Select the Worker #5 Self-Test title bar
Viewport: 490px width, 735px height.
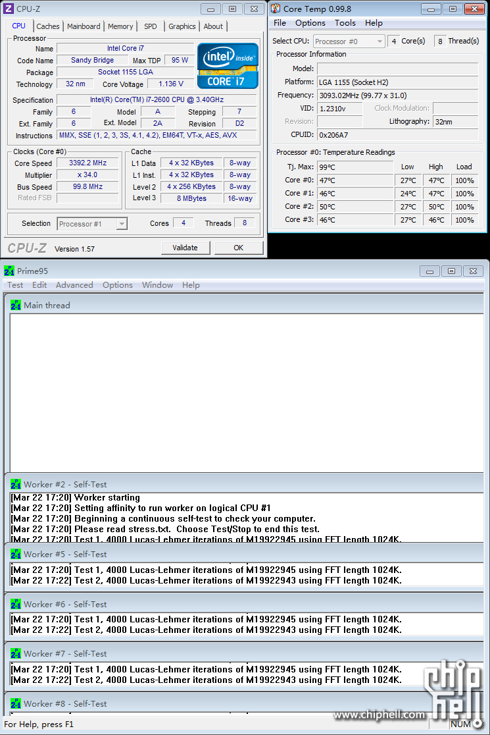click(244, 554)
